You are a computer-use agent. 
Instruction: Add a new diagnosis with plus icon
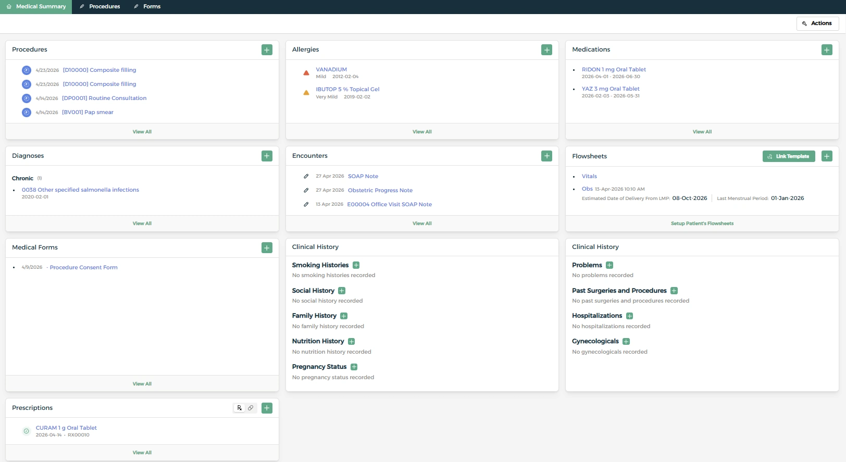pyautogui.click(x=267, y=156)
